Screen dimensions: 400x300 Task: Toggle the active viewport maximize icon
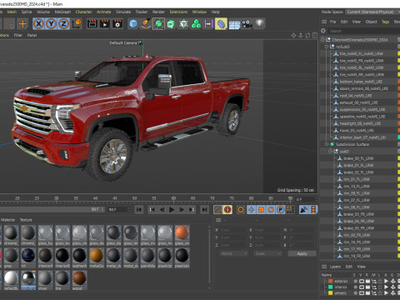(x=314, y=36)
